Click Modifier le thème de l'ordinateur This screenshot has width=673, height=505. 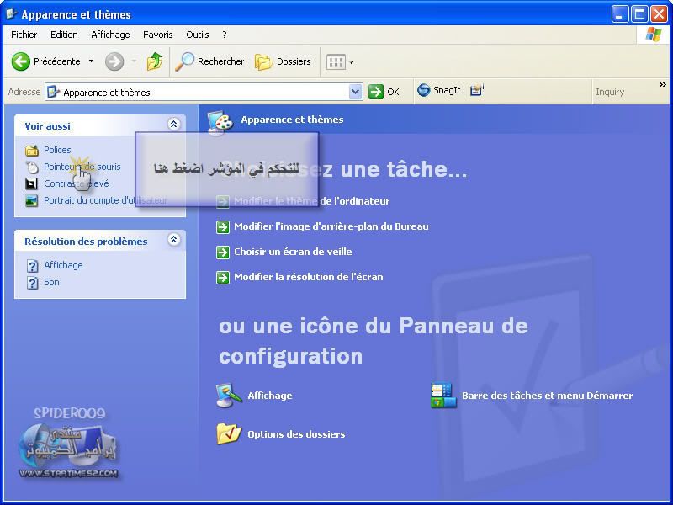point(311,201)
